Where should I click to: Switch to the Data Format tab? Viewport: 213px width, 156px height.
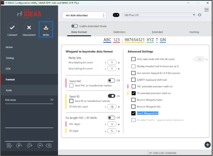(79, 32)
